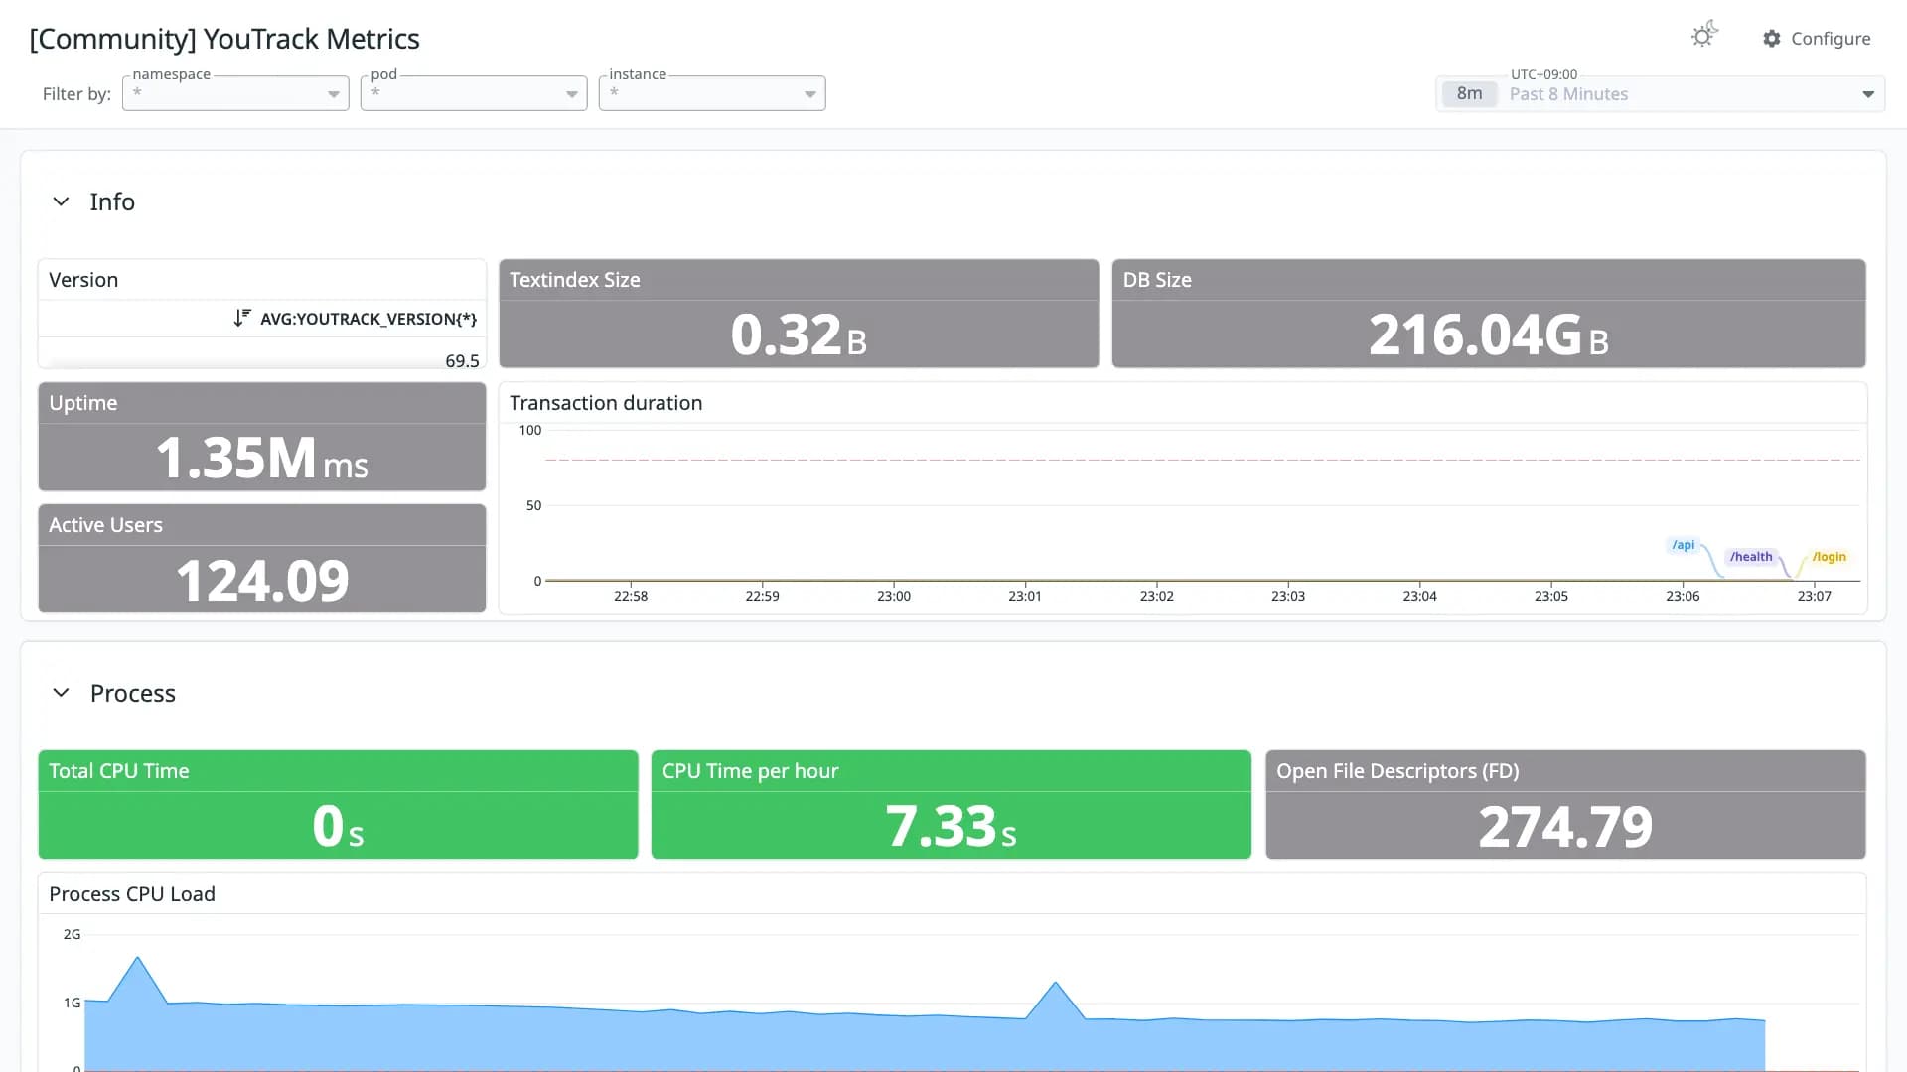This screenshot has height=1072, width=1907.
Task: Toggle the light/dark theme sun-moon icon
Action: pos(1704,35)
